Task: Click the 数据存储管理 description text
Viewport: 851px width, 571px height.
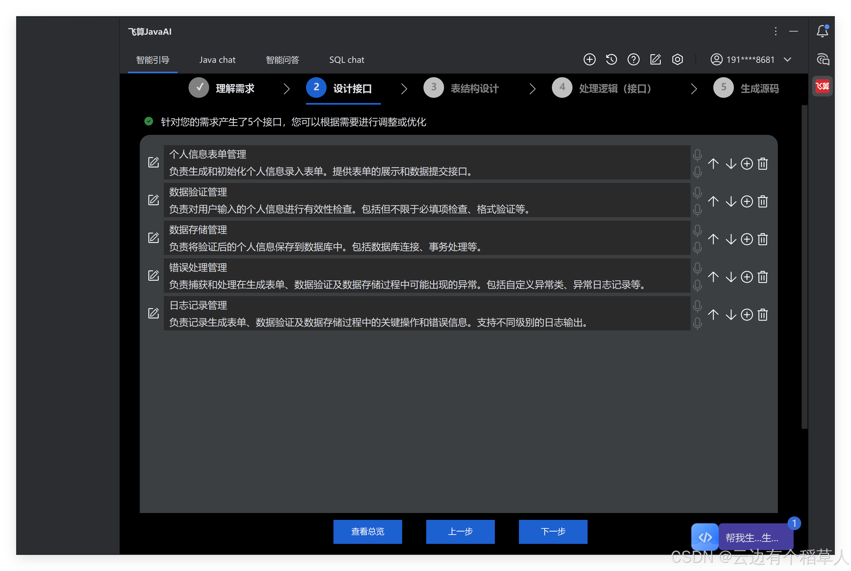Action: [327, 247]
